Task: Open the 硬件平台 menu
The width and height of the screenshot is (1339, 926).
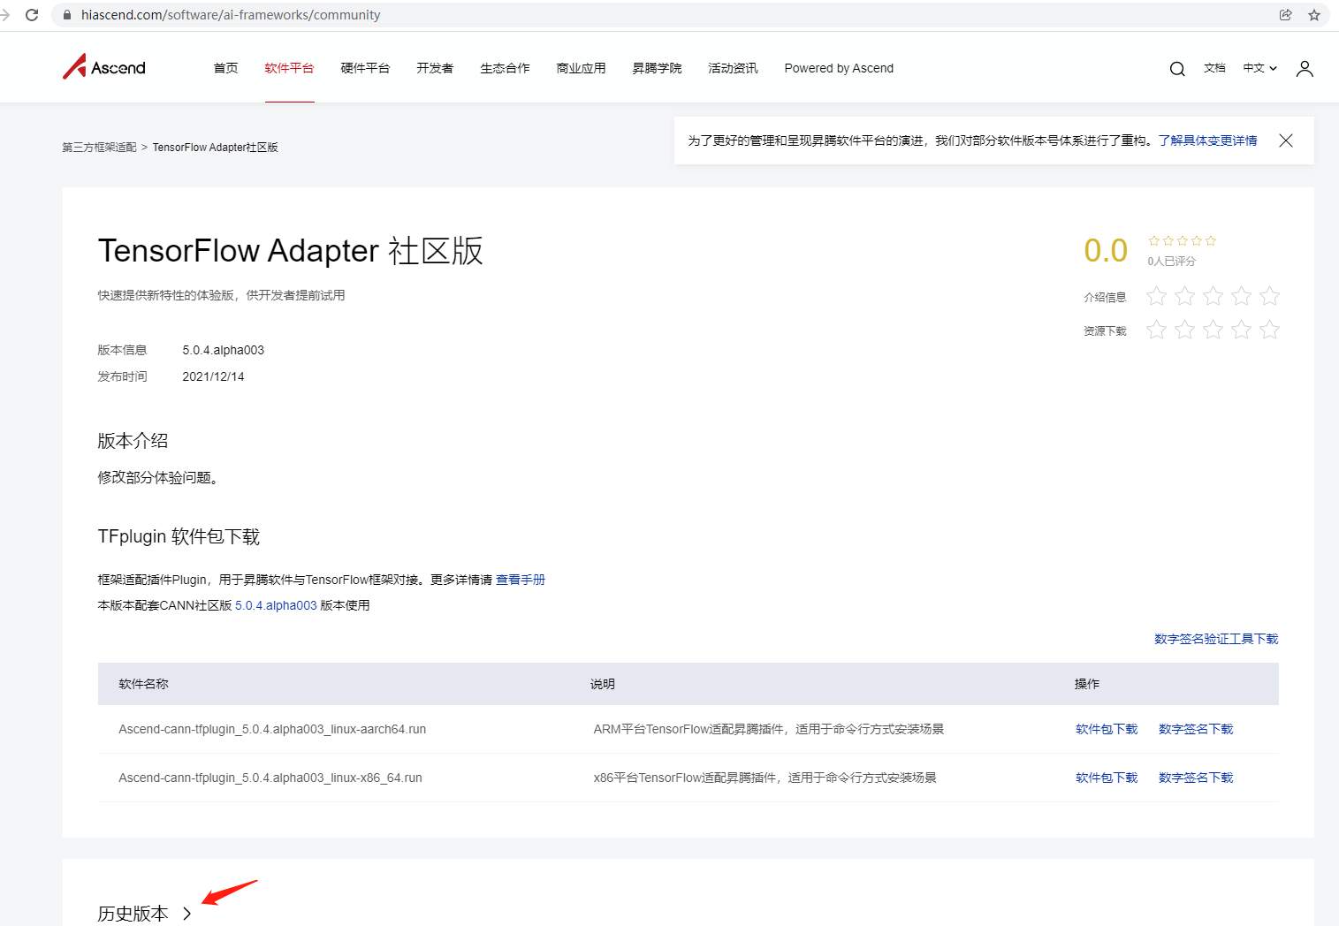Action: pyautogui.click(x=365, y=68)
